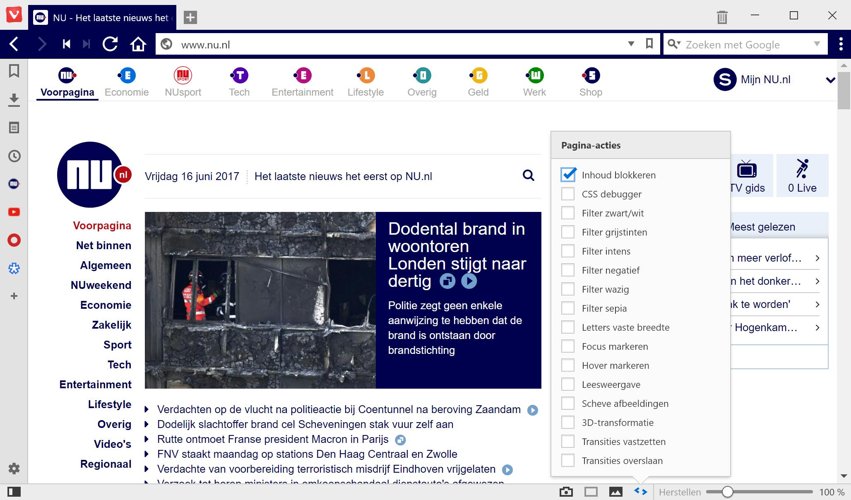Screen dimensions: 851x500
Task: Click the Herstellen zoom reset button
Action: (x=680, y=492)
